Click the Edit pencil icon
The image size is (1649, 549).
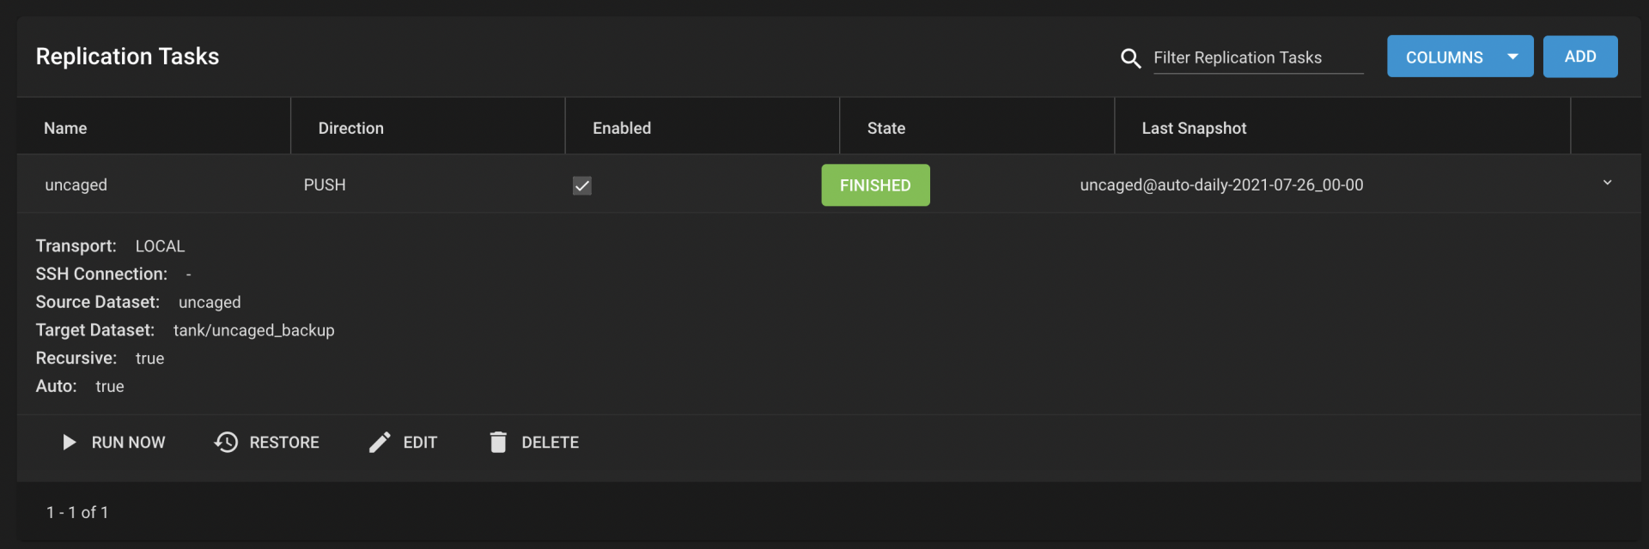pos(380,442)
